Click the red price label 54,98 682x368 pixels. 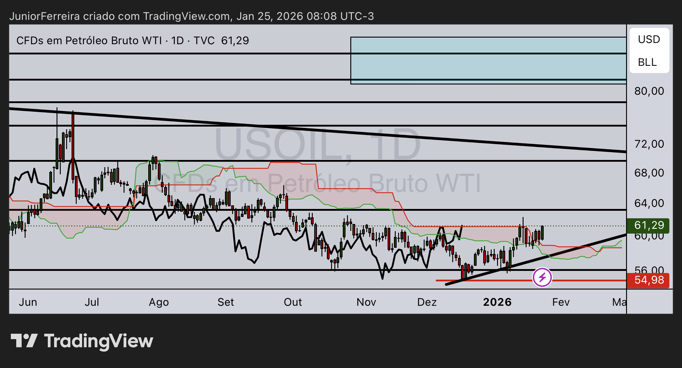648,280
